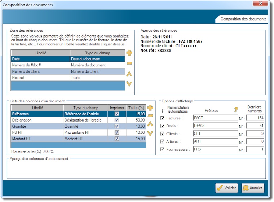274x202 pixels.
Task: Click the Taille (%) column header
Action: 136,108
